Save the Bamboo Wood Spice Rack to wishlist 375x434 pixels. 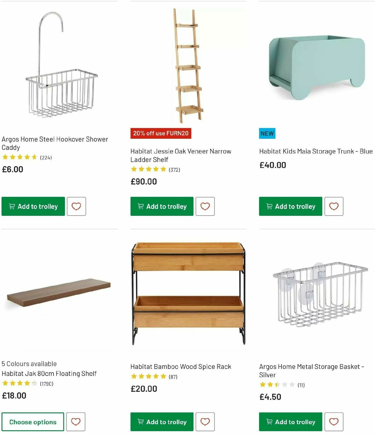coord(205,422)
